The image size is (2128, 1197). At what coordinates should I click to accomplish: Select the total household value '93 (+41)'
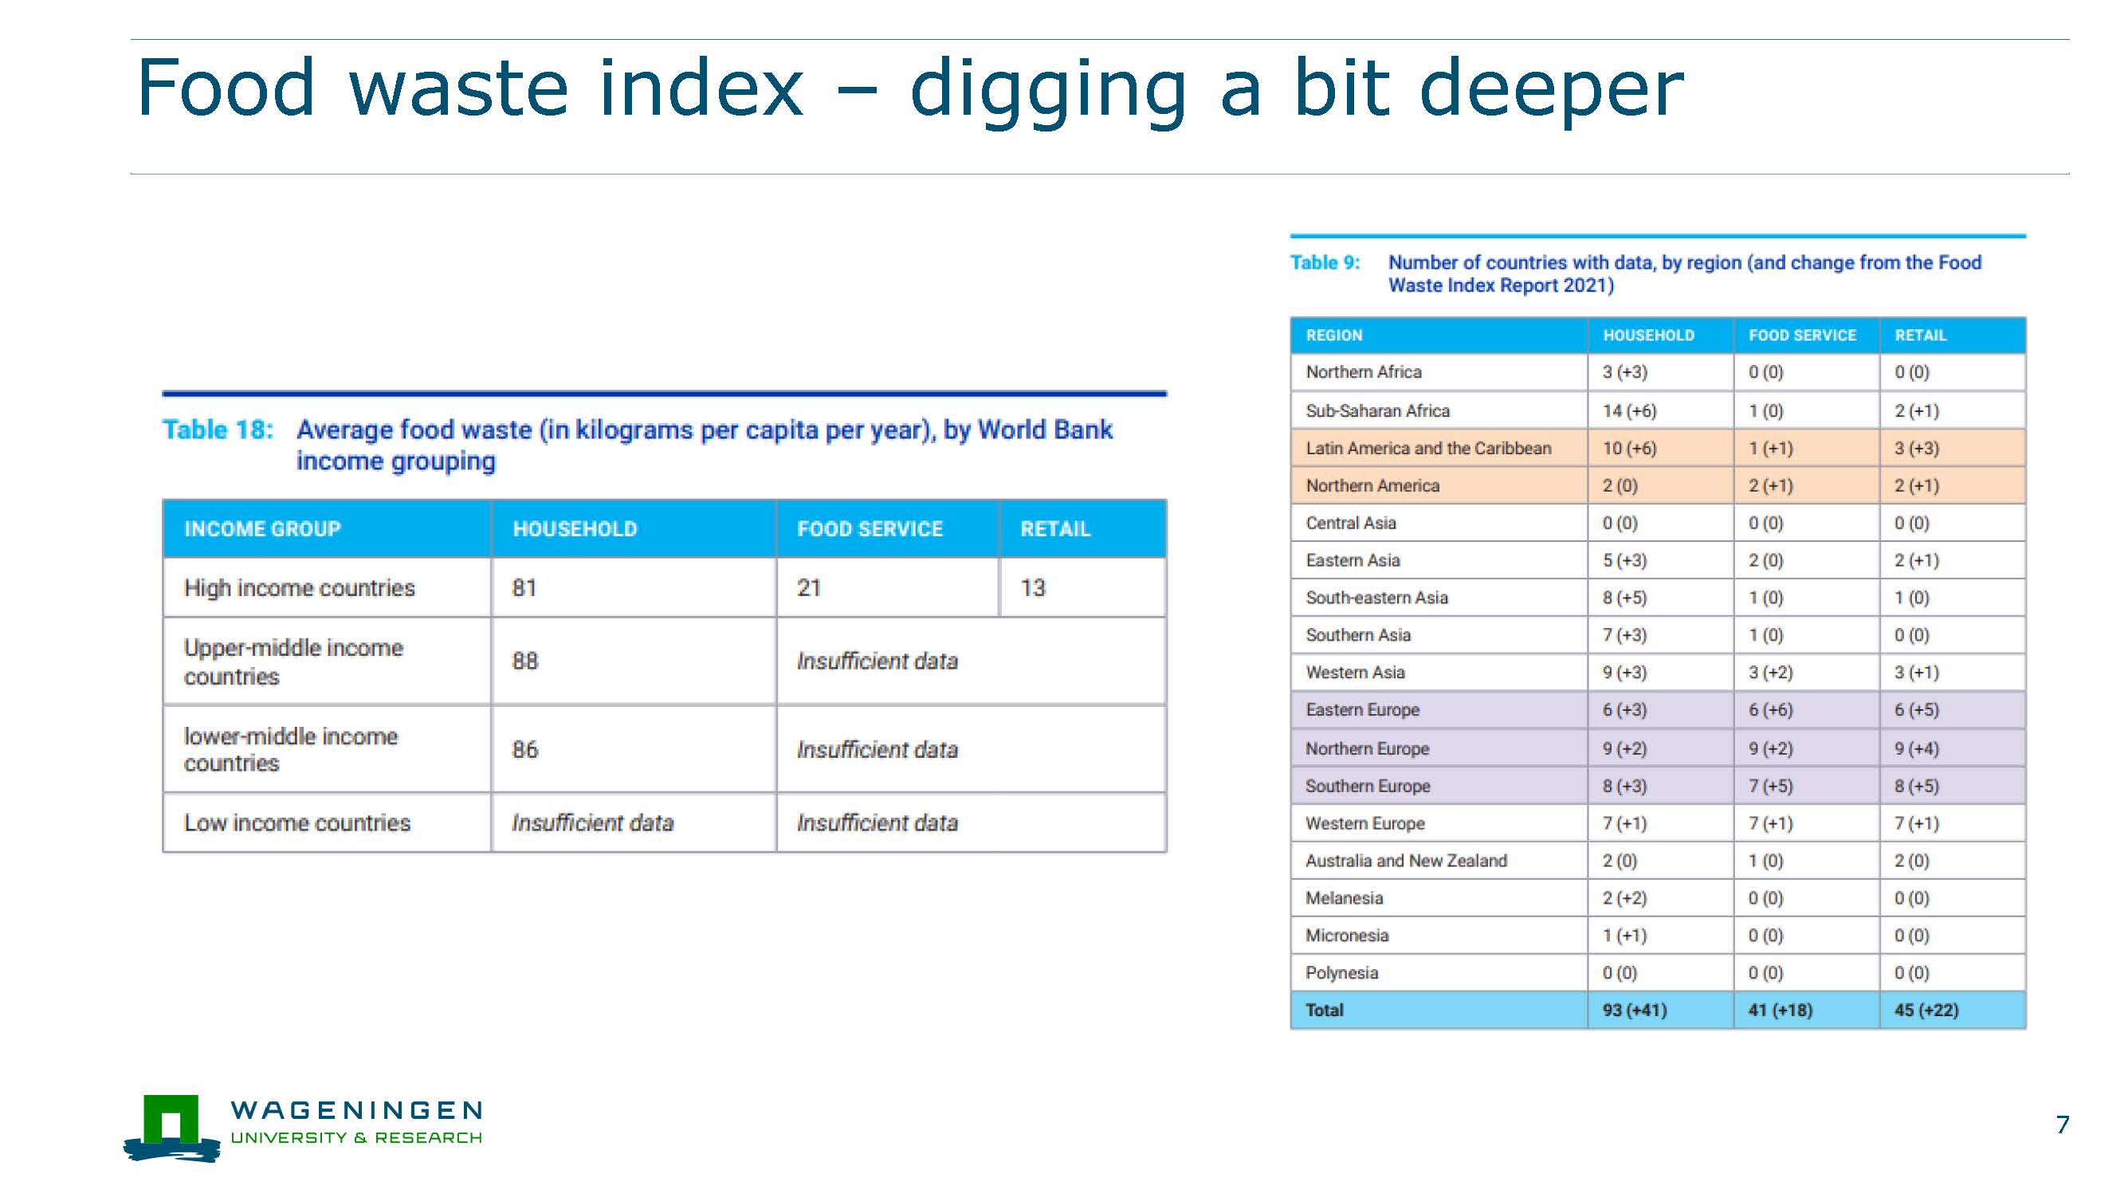click(x=1635, y=1011)
